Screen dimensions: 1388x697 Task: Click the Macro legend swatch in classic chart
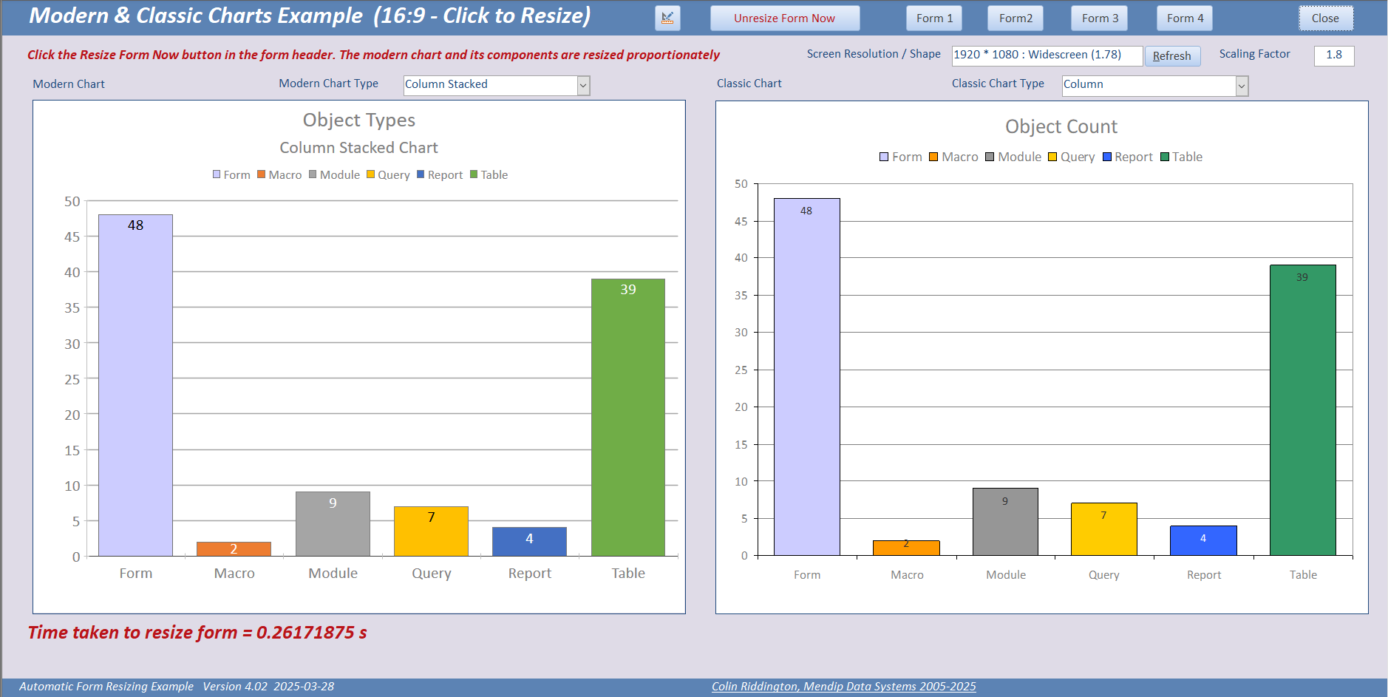(x=933, y=157)
